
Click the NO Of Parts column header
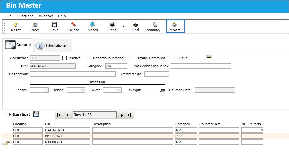coord(251,124)
